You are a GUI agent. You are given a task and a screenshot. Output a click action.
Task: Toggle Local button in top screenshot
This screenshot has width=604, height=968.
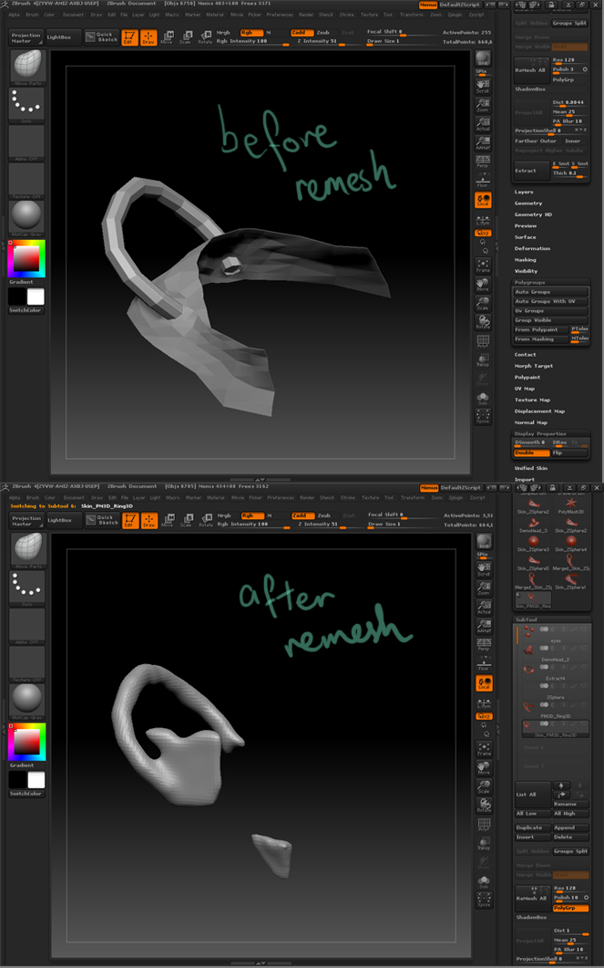pyautogui.click(x=483, y=200)
